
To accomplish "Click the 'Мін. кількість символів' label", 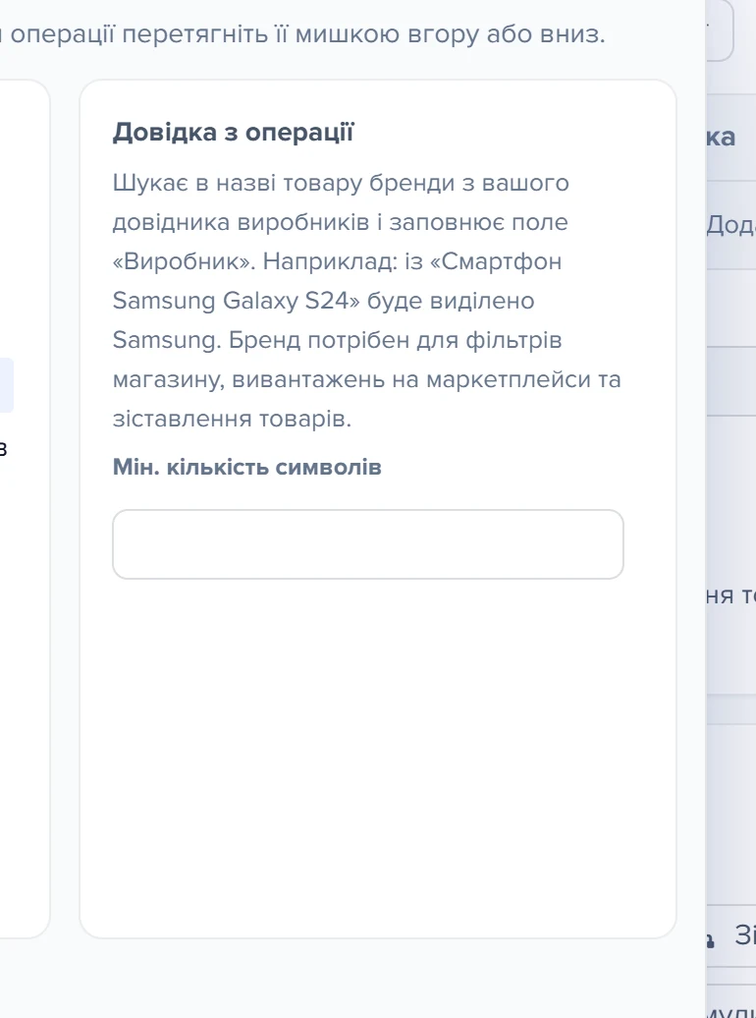I will (x=247, y=467).
